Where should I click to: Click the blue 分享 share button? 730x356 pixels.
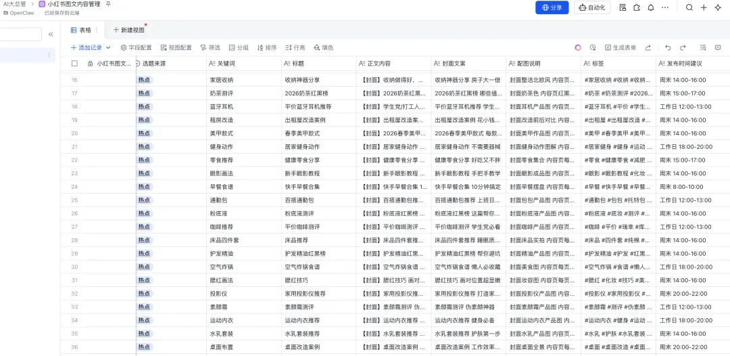click(552, 7)
